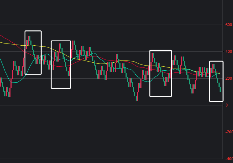The image size is (233, 163).
Task: Click the cyan moving average line
Action: pyautogui.click(x=14, y=82)
